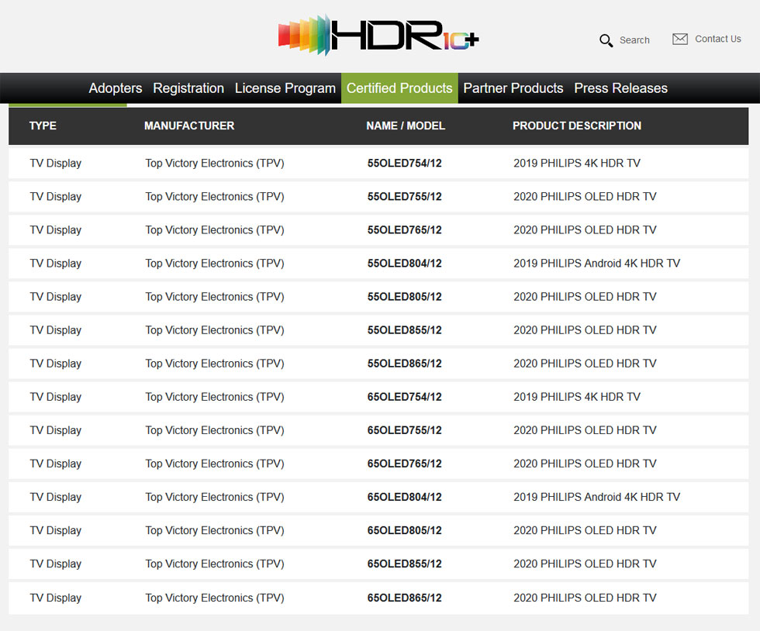
Task: Click the description for 55OLED855/12
Action: (585, 330)
